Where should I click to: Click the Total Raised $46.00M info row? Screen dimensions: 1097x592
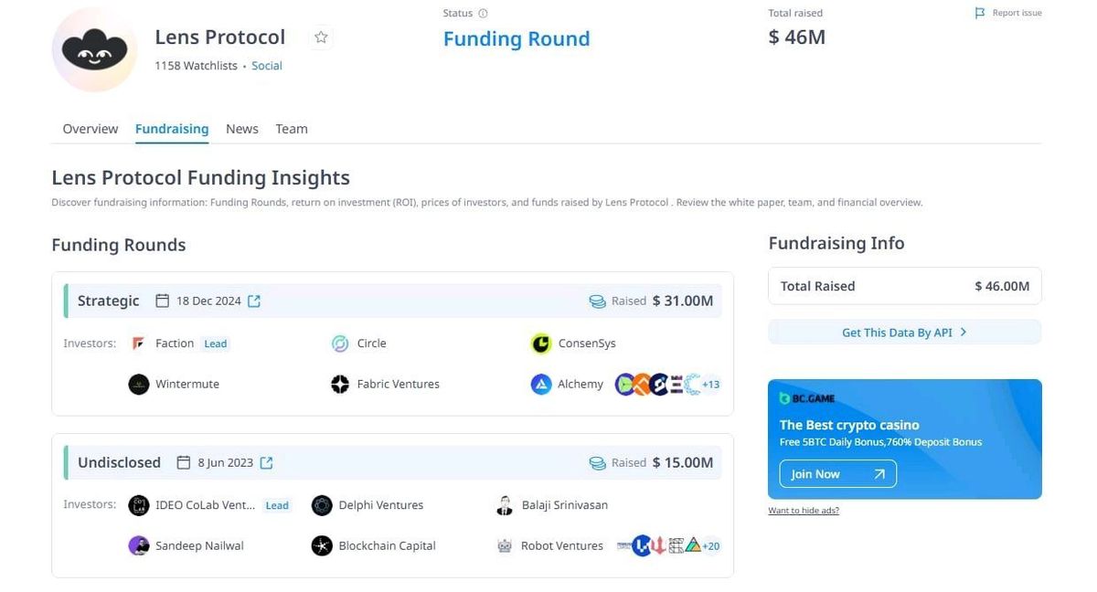point(904,286)
